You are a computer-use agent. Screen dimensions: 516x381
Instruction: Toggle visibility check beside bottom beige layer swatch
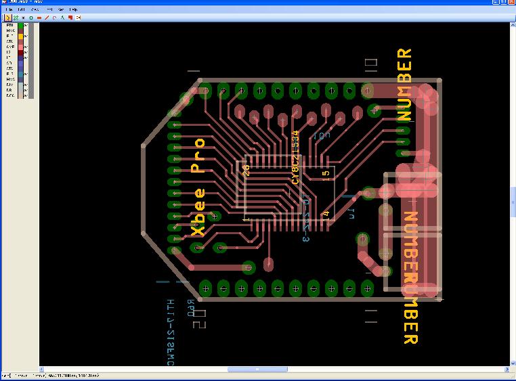(26, 95)
